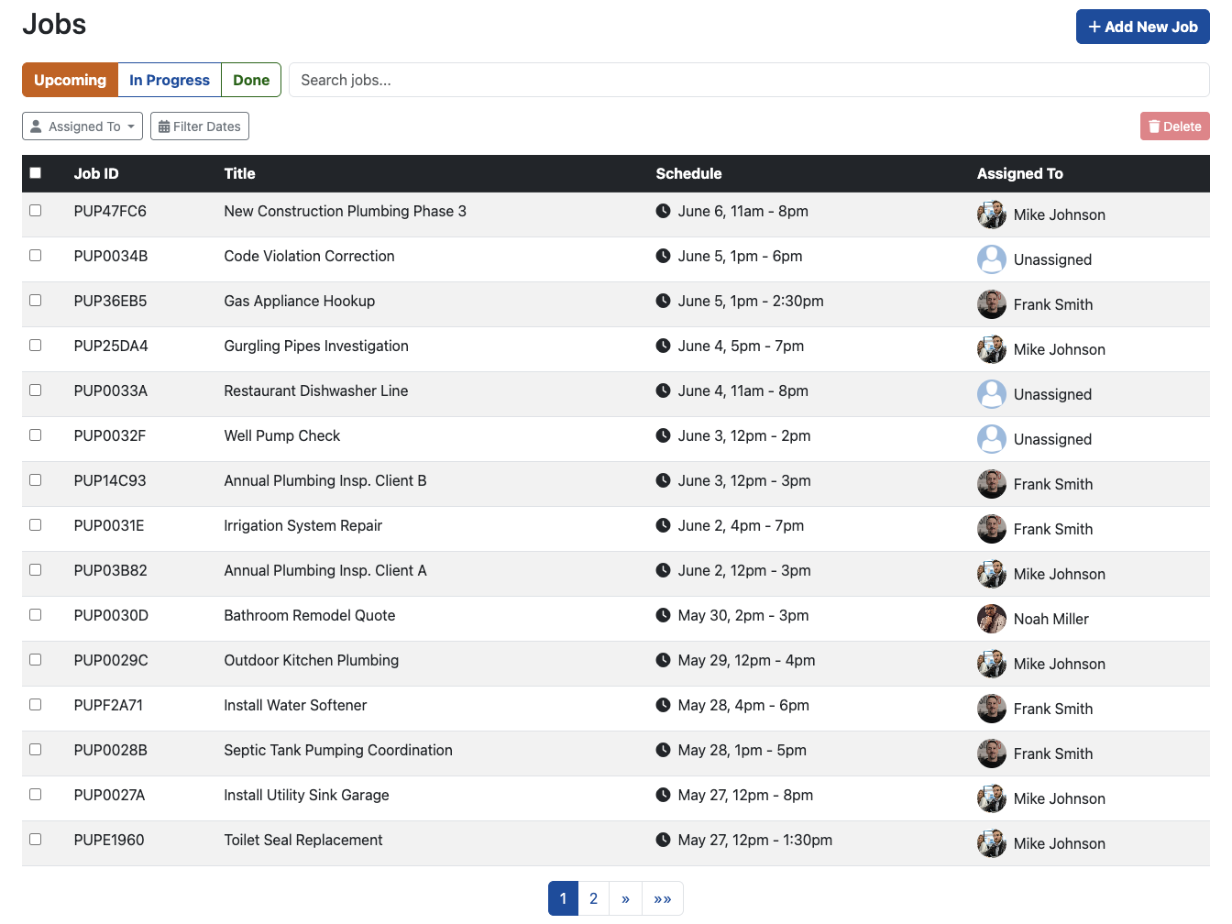Click the double-chevron to jump to last page
The width and height of the screenshot is (1232, 924).
pos(663,898)
